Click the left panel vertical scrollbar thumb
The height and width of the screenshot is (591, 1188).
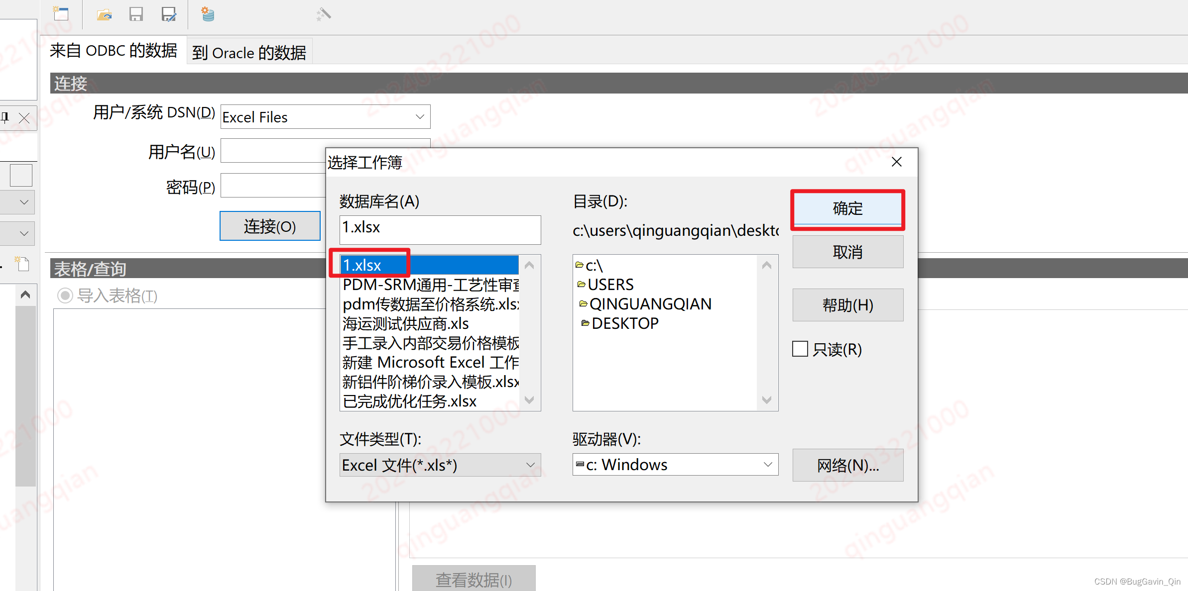25,396
